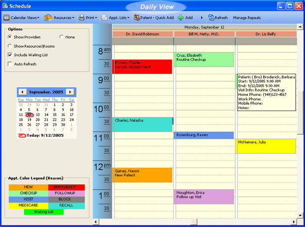Open the Add dropdown arrow
The width and height of the screenshot is (305, 227).
[x=201, y=18]
